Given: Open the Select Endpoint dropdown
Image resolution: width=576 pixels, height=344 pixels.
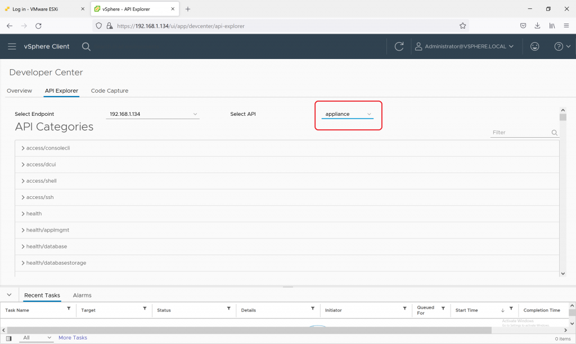Looking at the screenshot, I should [x=152, y=114].
